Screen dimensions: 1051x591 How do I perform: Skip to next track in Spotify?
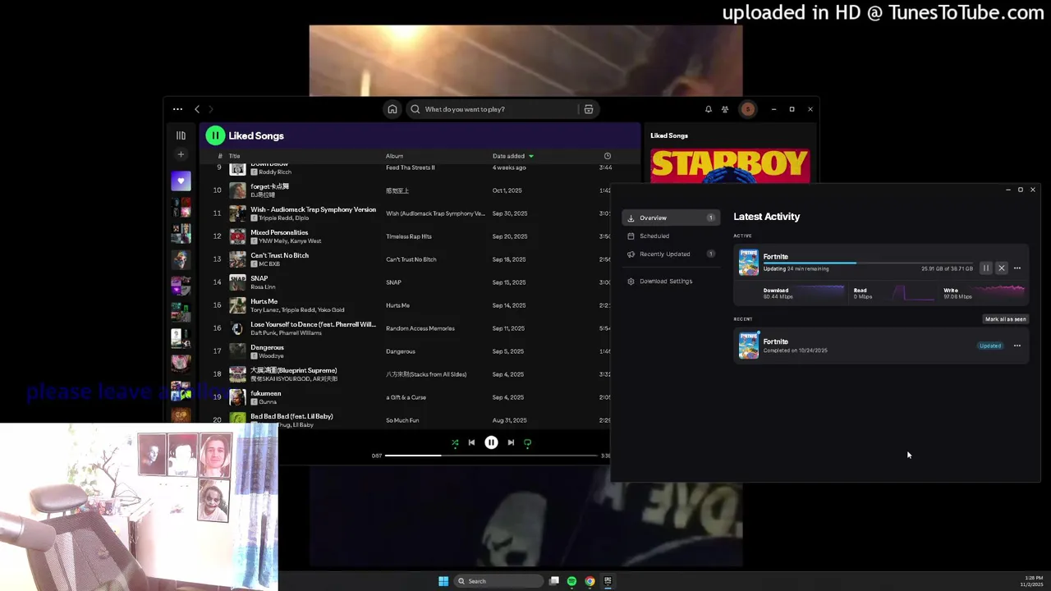click(511, 442)
